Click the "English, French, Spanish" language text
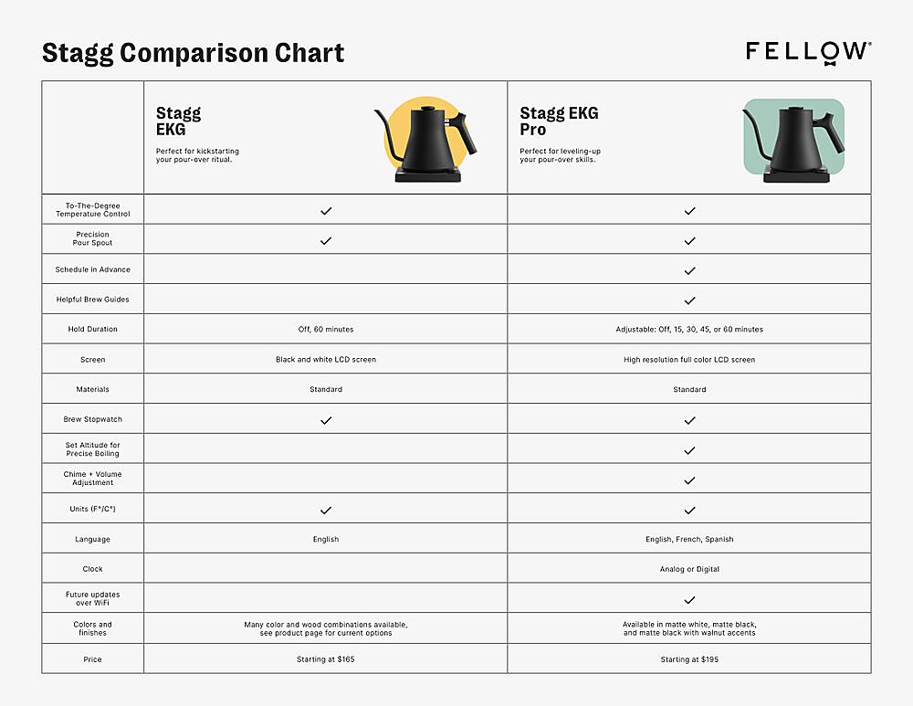This screenshot has height=706, width=913. (689, 540)
